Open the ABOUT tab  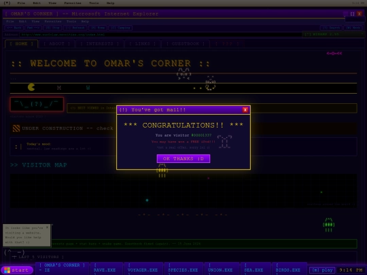(56, 43)
